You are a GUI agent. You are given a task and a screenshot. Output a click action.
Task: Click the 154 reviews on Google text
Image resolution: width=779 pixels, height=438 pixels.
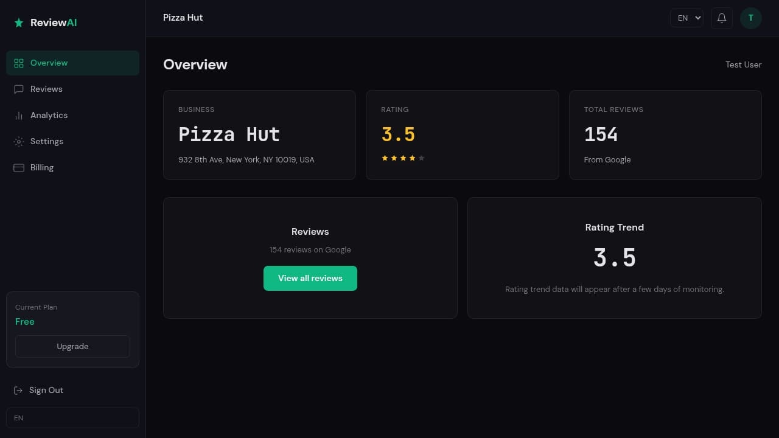tap(310, 249)
